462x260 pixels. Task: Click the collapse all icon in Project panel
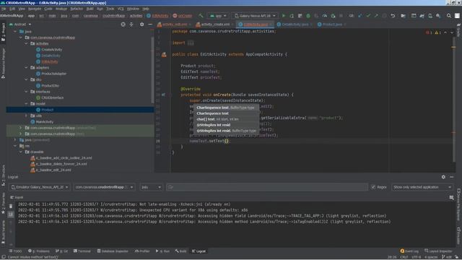[131, 25]
